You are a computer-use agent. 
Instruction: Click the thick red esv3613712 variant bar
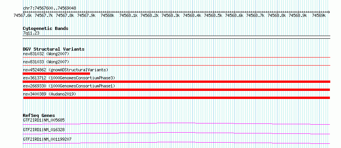pyautogui.click(x=176, y=82)
